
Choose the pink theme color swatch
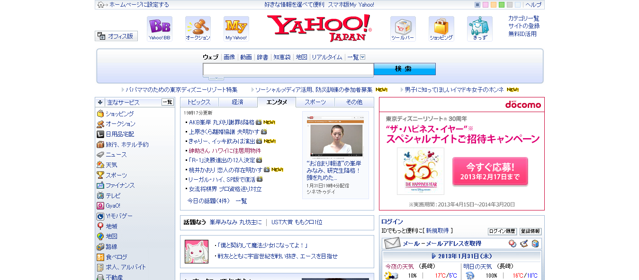pyautogui.click(x=486, y=5)
